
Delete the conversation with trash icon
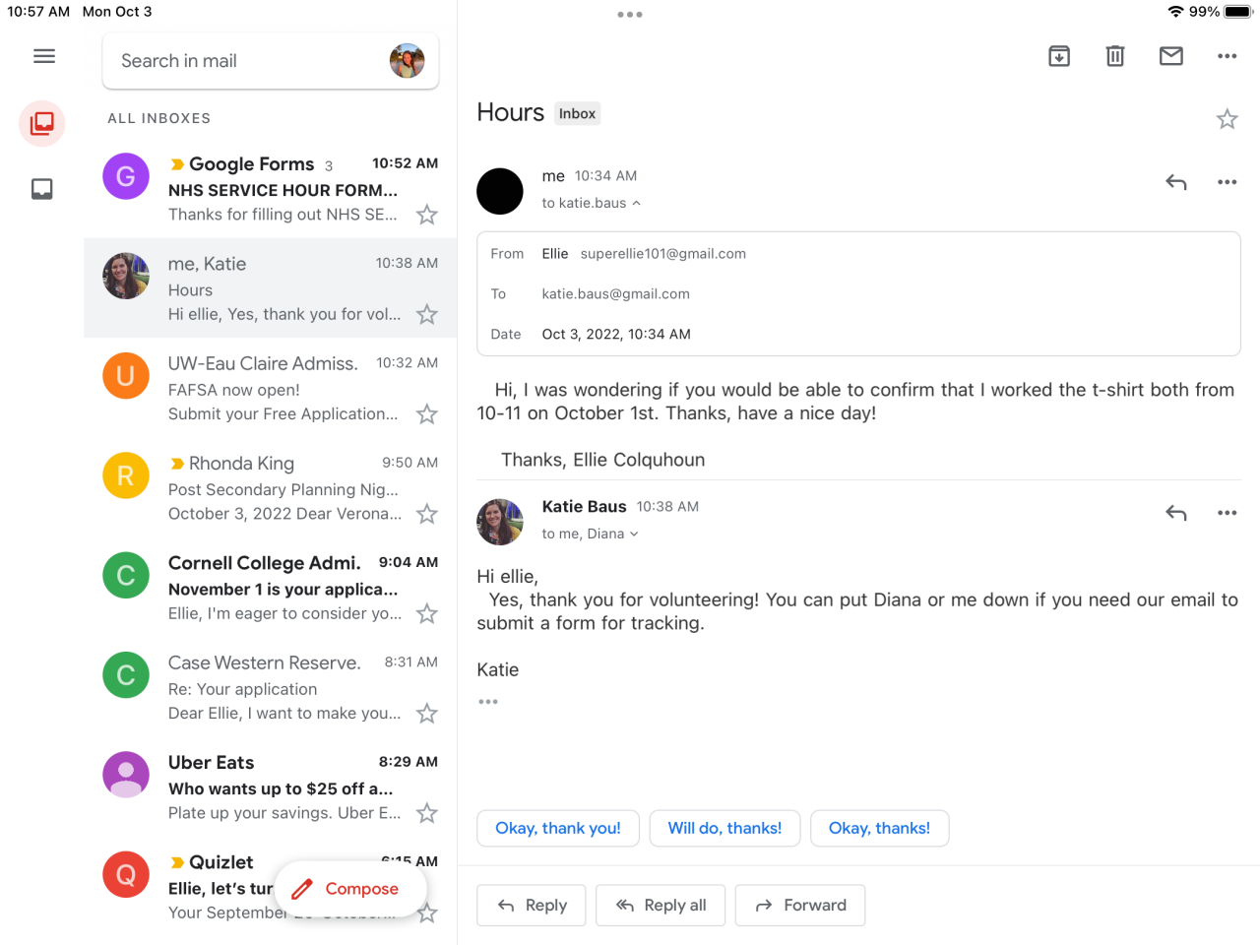tap(1115, 56)
